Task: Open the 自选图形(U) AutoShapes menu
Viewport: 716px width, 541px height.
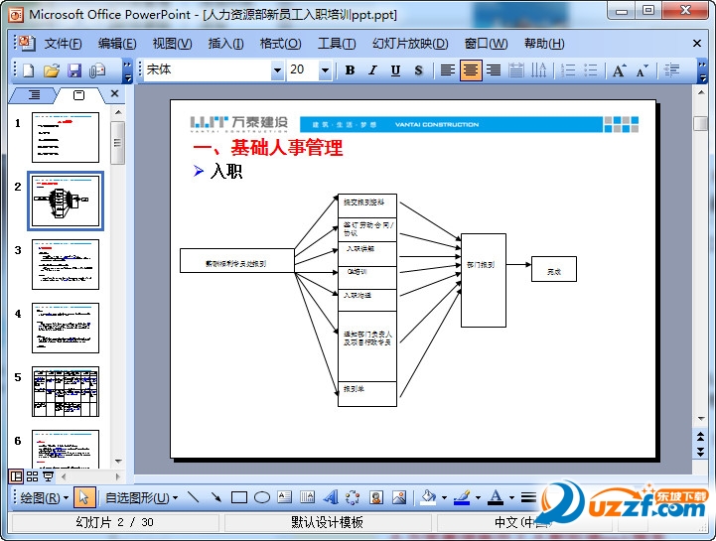Action: [x=142, y=497]
